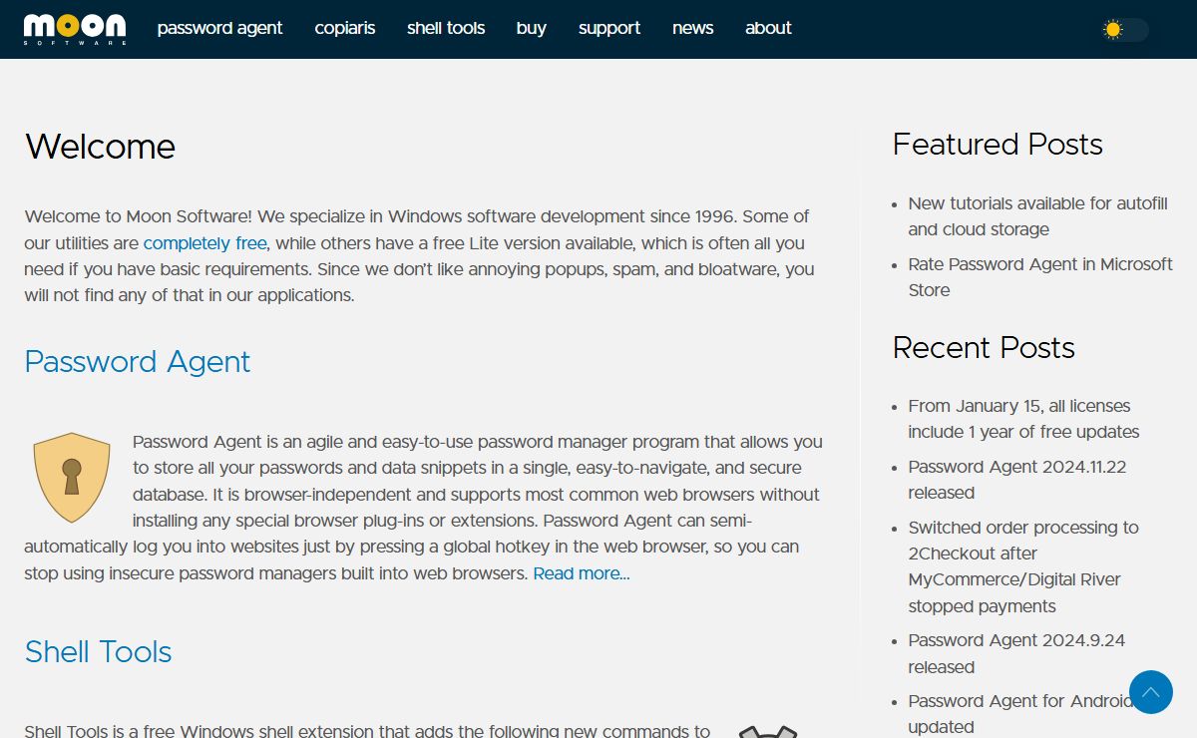
Task: Open the support menu item
Action: click(609, 28)
